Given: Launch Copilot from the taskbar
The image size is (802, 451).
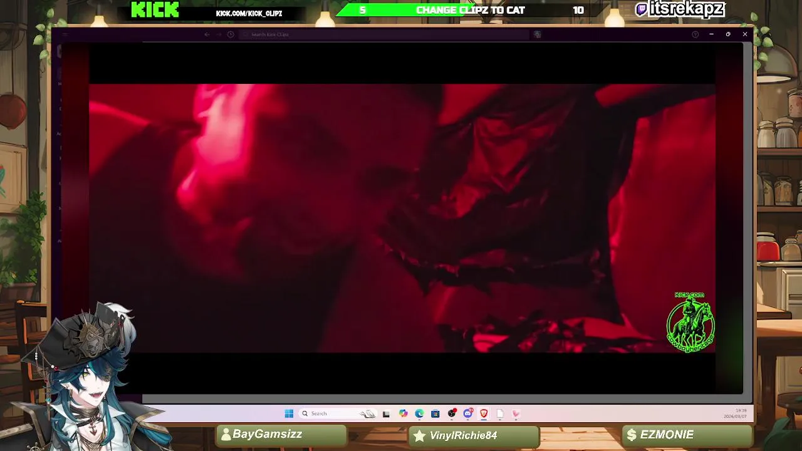Looking at the screenshot, I should [403, 413].
